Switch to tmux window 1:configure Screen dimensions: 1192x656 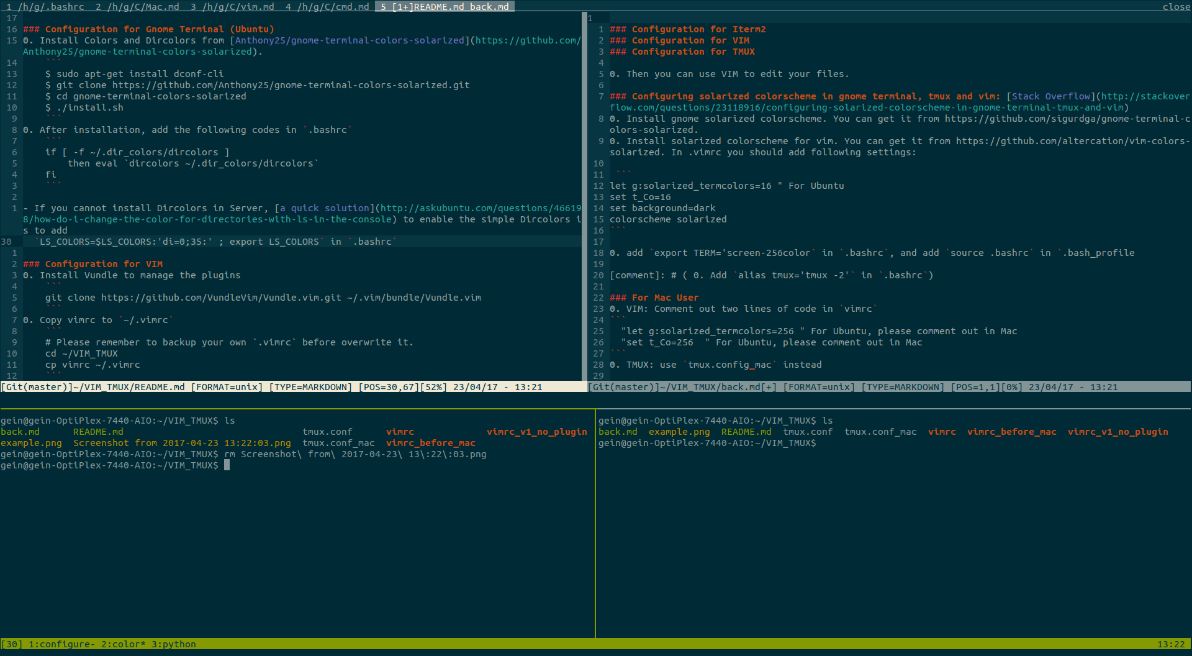pos(61,644)
